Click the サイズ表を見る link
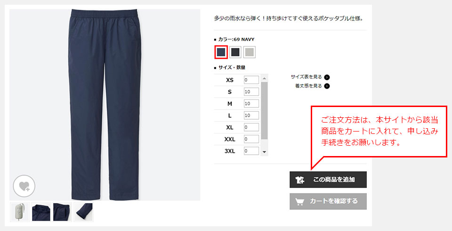 pos(306,77)
